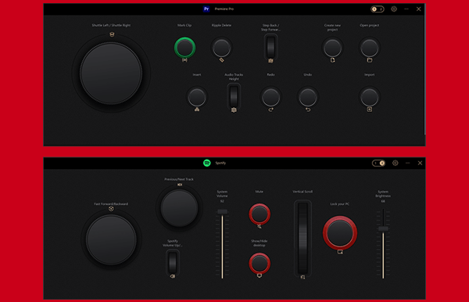Screen dimensions: 469x302
Task: Click the System Volume slider handle
Action: [x=222, y=211]
